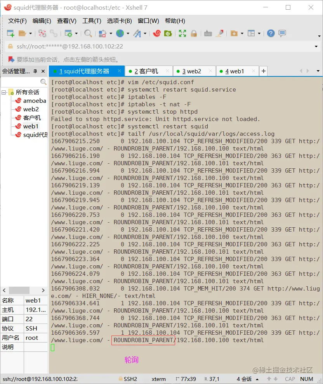Select the 客户机 session in tree
Screen dimensions: 323x384
(28, 118)
